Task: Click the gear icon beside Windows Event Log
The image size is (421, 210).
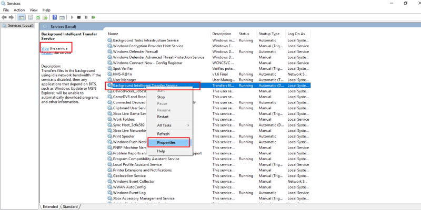Action: click(110, 193)
